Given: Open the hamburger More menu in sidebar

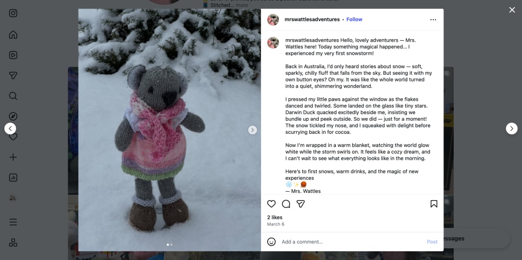Looking at the screenshot, I should (13, 222).
